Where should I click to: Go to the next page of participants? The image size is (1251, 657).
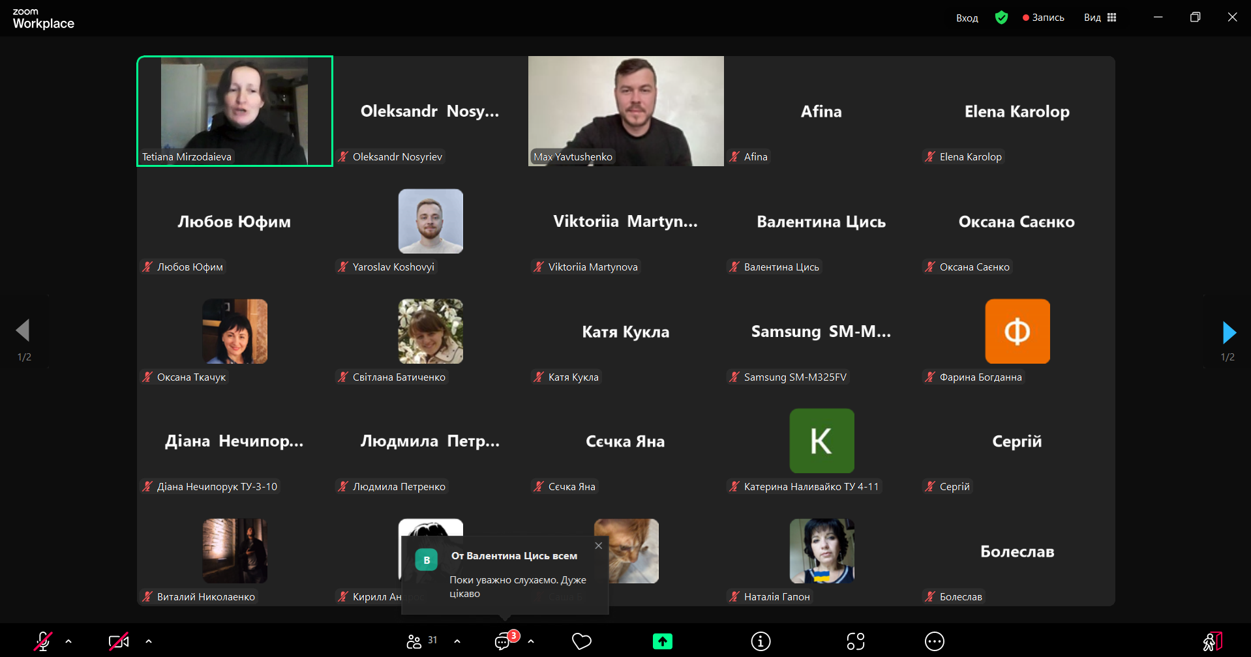tap(1229, 332)
